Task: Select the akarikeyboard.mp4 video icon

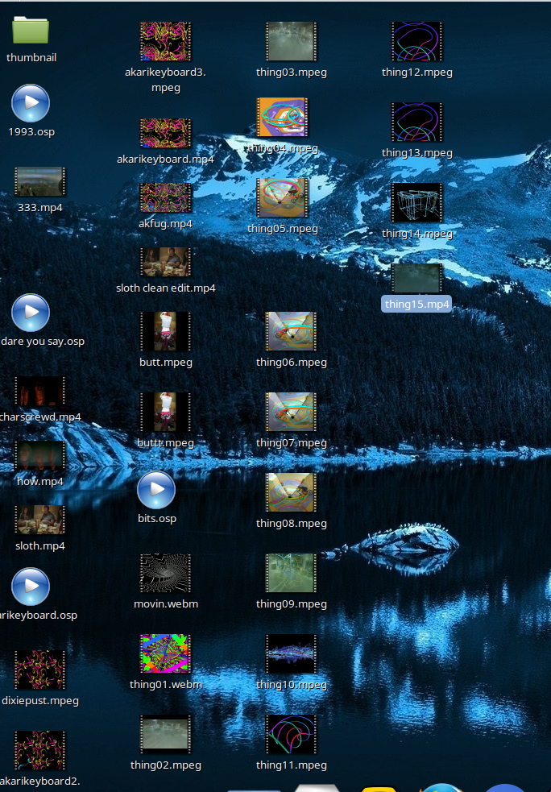Action: (166, 134)
